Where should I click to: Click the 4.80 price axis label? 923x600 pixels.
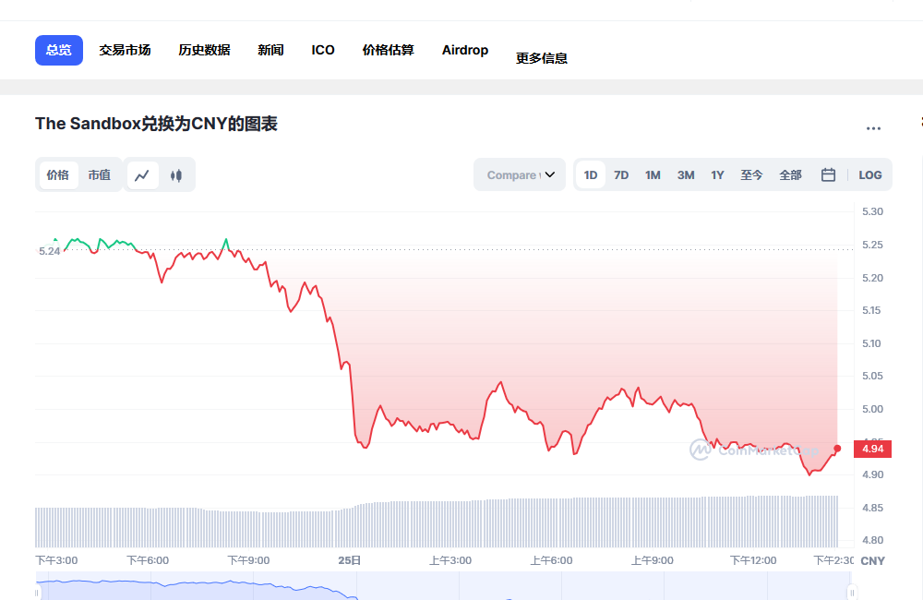(872, 540)
